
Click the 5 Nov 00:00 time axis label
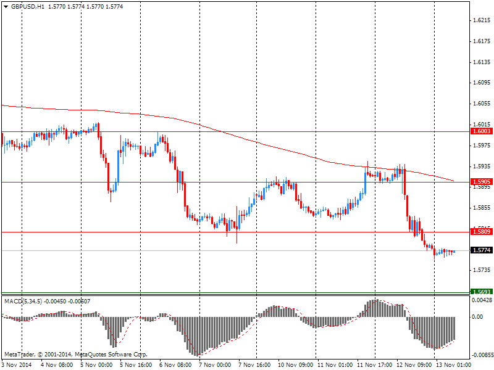[x=96, y=364]
